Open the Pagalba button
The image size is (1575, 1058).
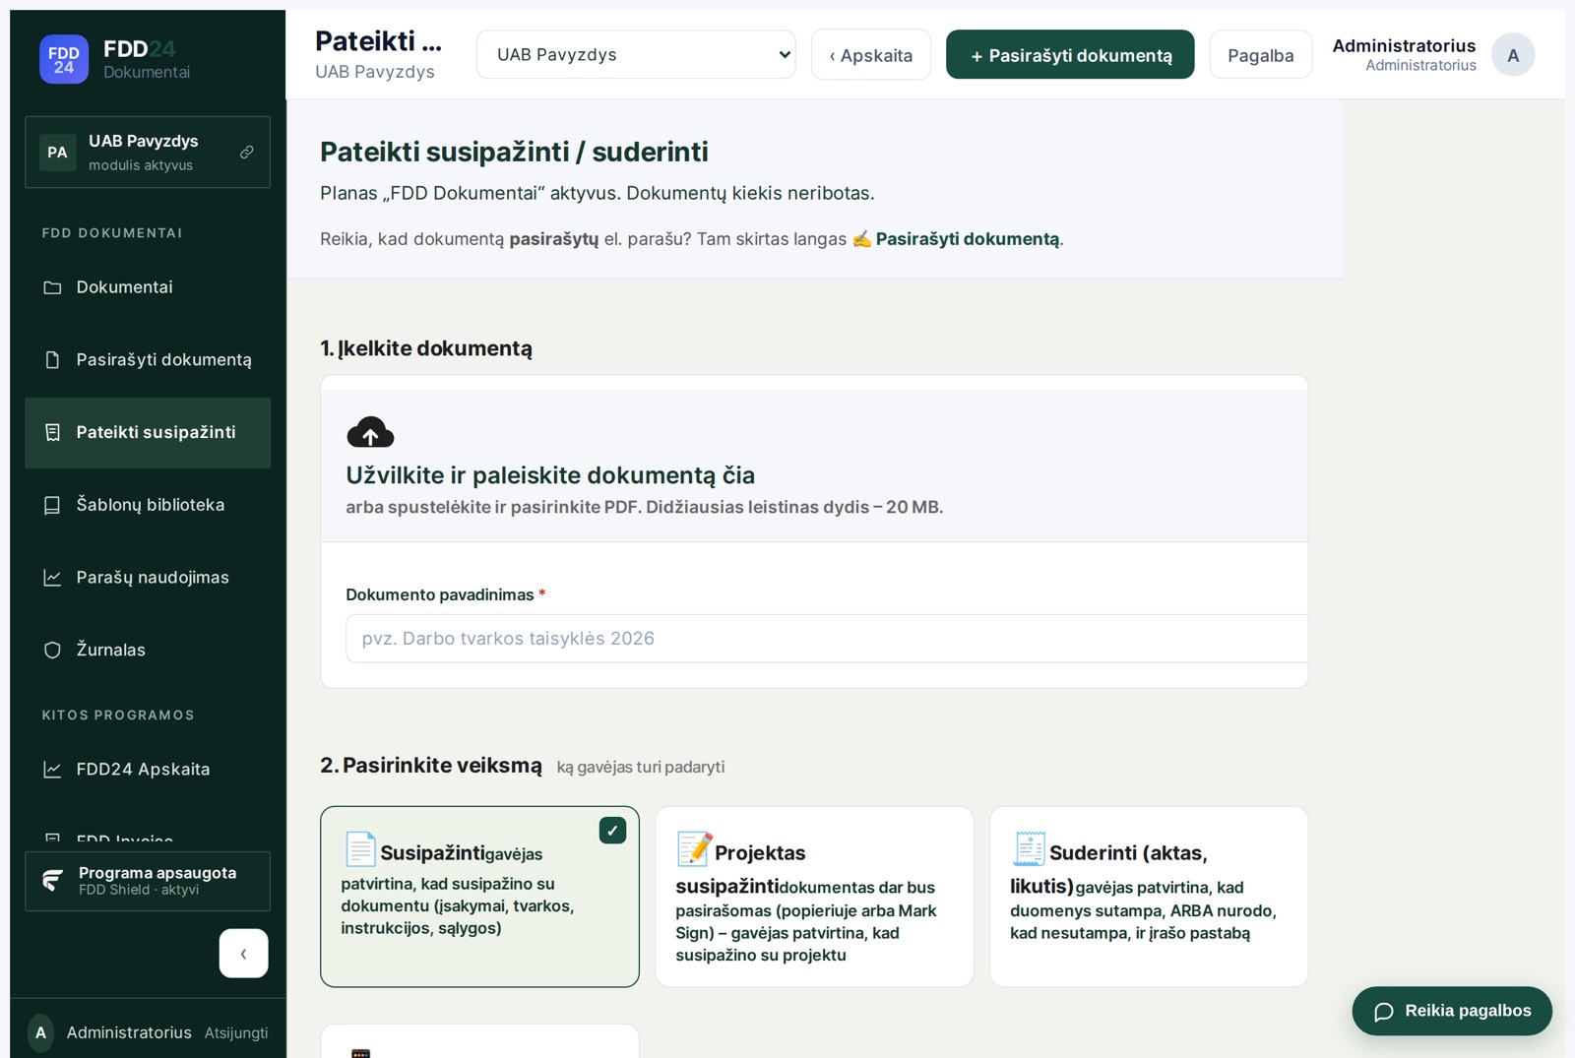[x=1261, y=55]
